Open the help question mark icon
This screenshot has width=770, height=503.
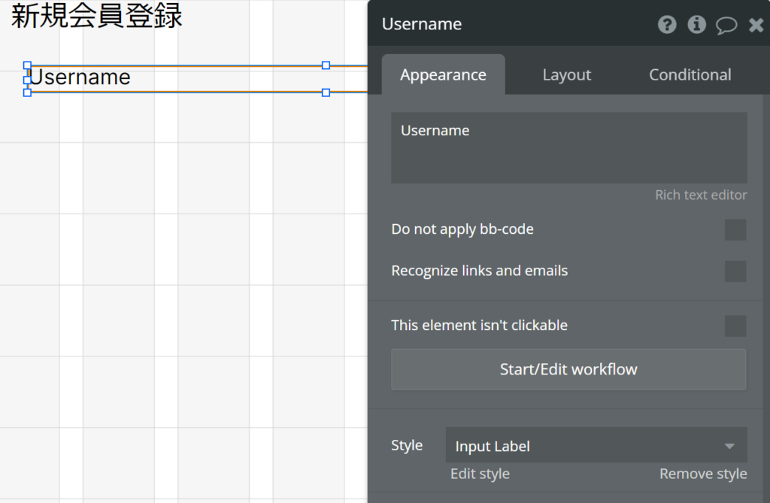tap(667, 24)
